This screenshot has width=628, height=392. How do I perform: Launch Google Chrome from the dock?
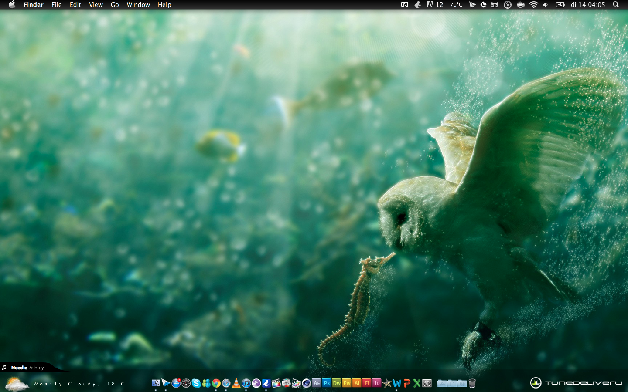216,383
